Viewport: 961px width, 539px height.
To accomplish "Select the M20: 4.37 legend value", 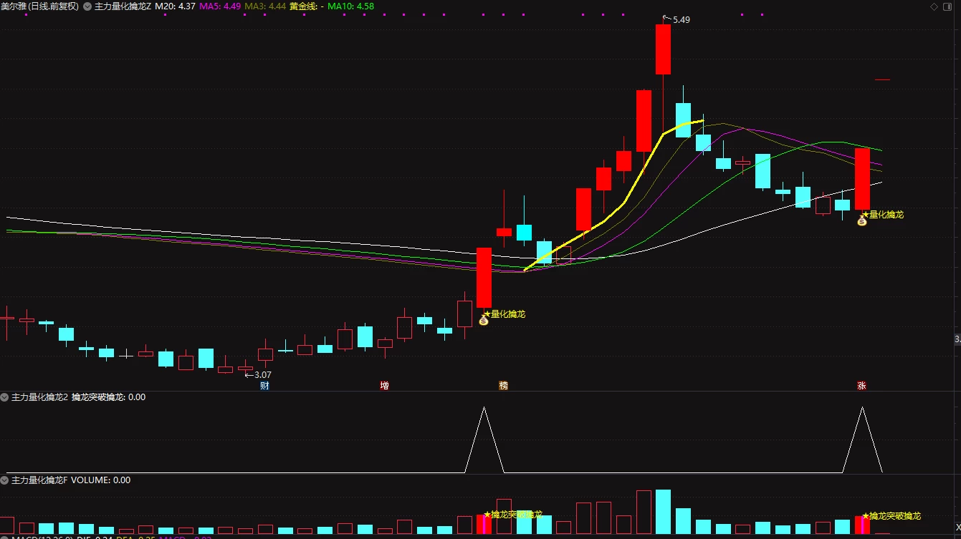I will pos(176,6).
